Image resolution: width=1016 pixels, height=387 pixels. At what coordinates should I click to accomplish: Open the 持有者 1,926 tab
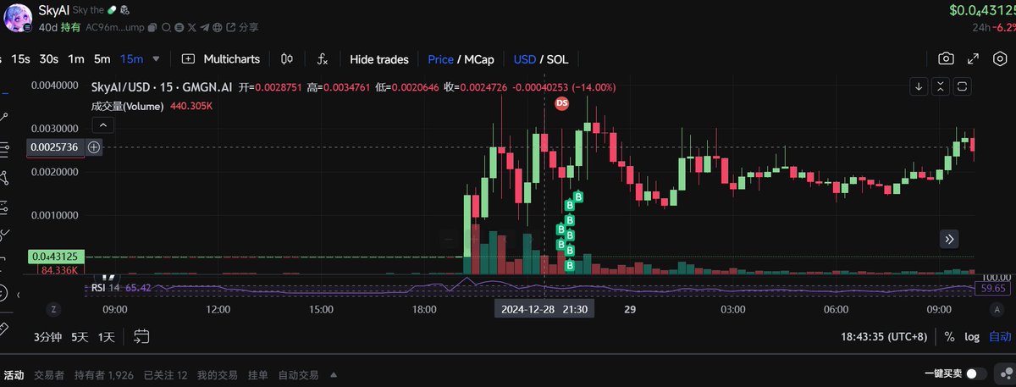tap(104, 374)
